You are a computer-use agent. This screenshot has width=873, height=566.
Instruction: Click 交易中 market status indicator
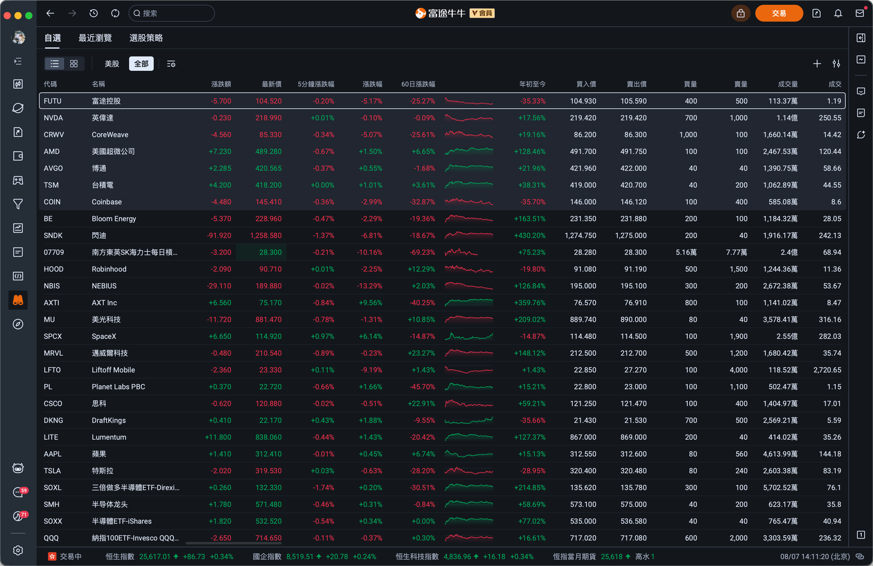point(65,556)
